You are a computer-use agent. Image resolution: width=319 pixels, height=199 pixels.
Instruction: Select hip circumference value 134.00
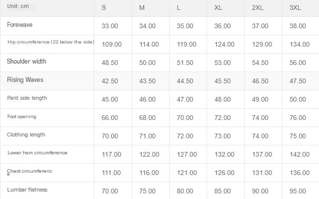point(300,44)
